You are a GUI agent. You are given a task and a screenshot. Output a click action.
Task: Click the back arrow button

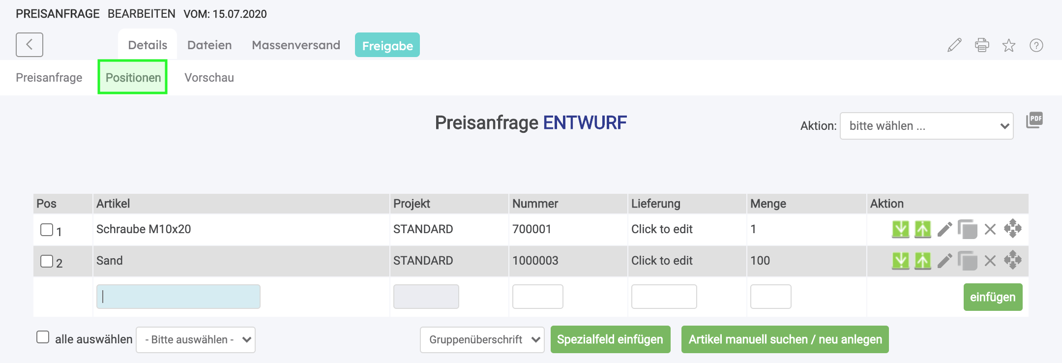[x=29, y=45]
